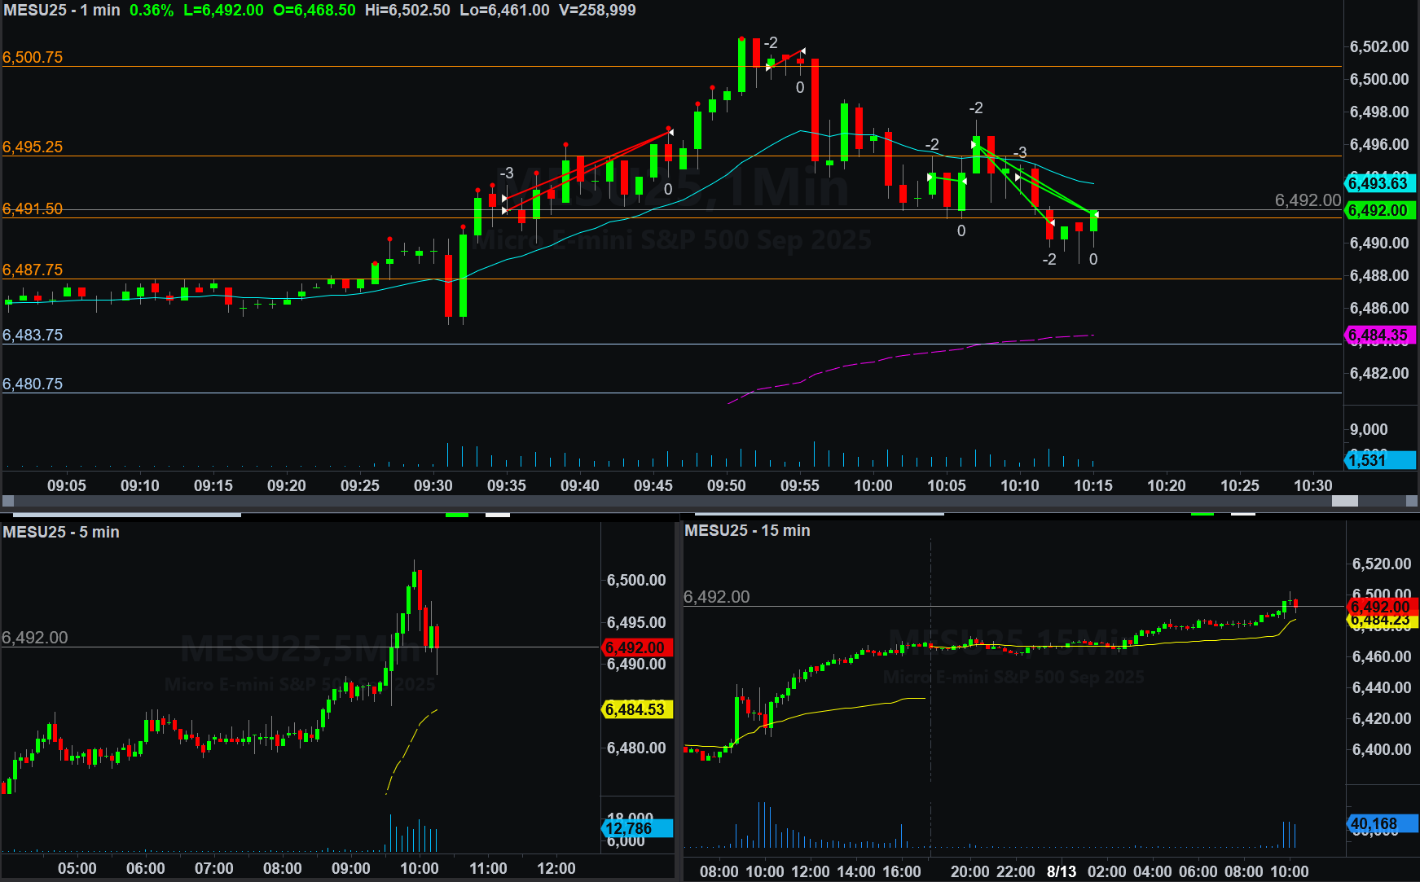Select the green 6,492.00 last-price tag
Screen dimensions: 1420x882
tap(1378, 210)
